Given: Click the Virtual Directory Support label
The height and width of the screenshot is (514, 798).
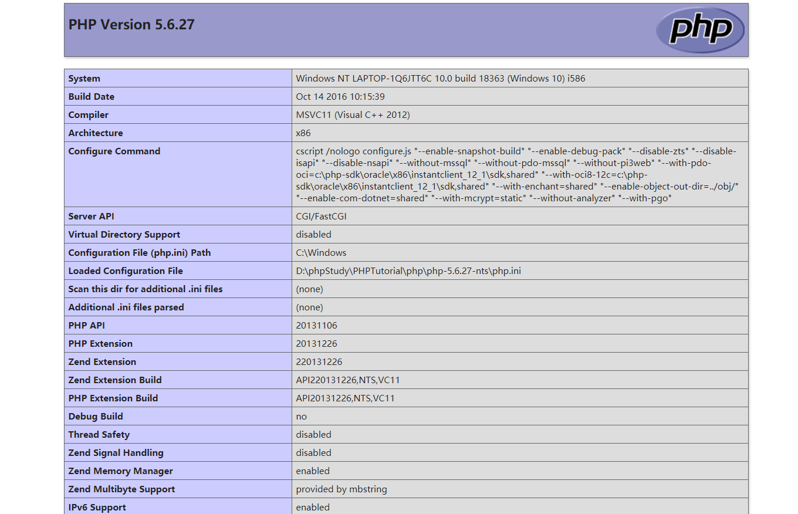Looking at the screenshot, I should click(124, 235).
